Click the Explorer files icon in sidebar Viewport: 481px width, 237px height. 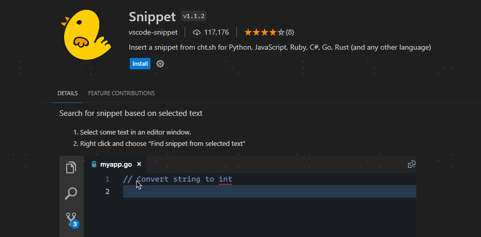71,167
